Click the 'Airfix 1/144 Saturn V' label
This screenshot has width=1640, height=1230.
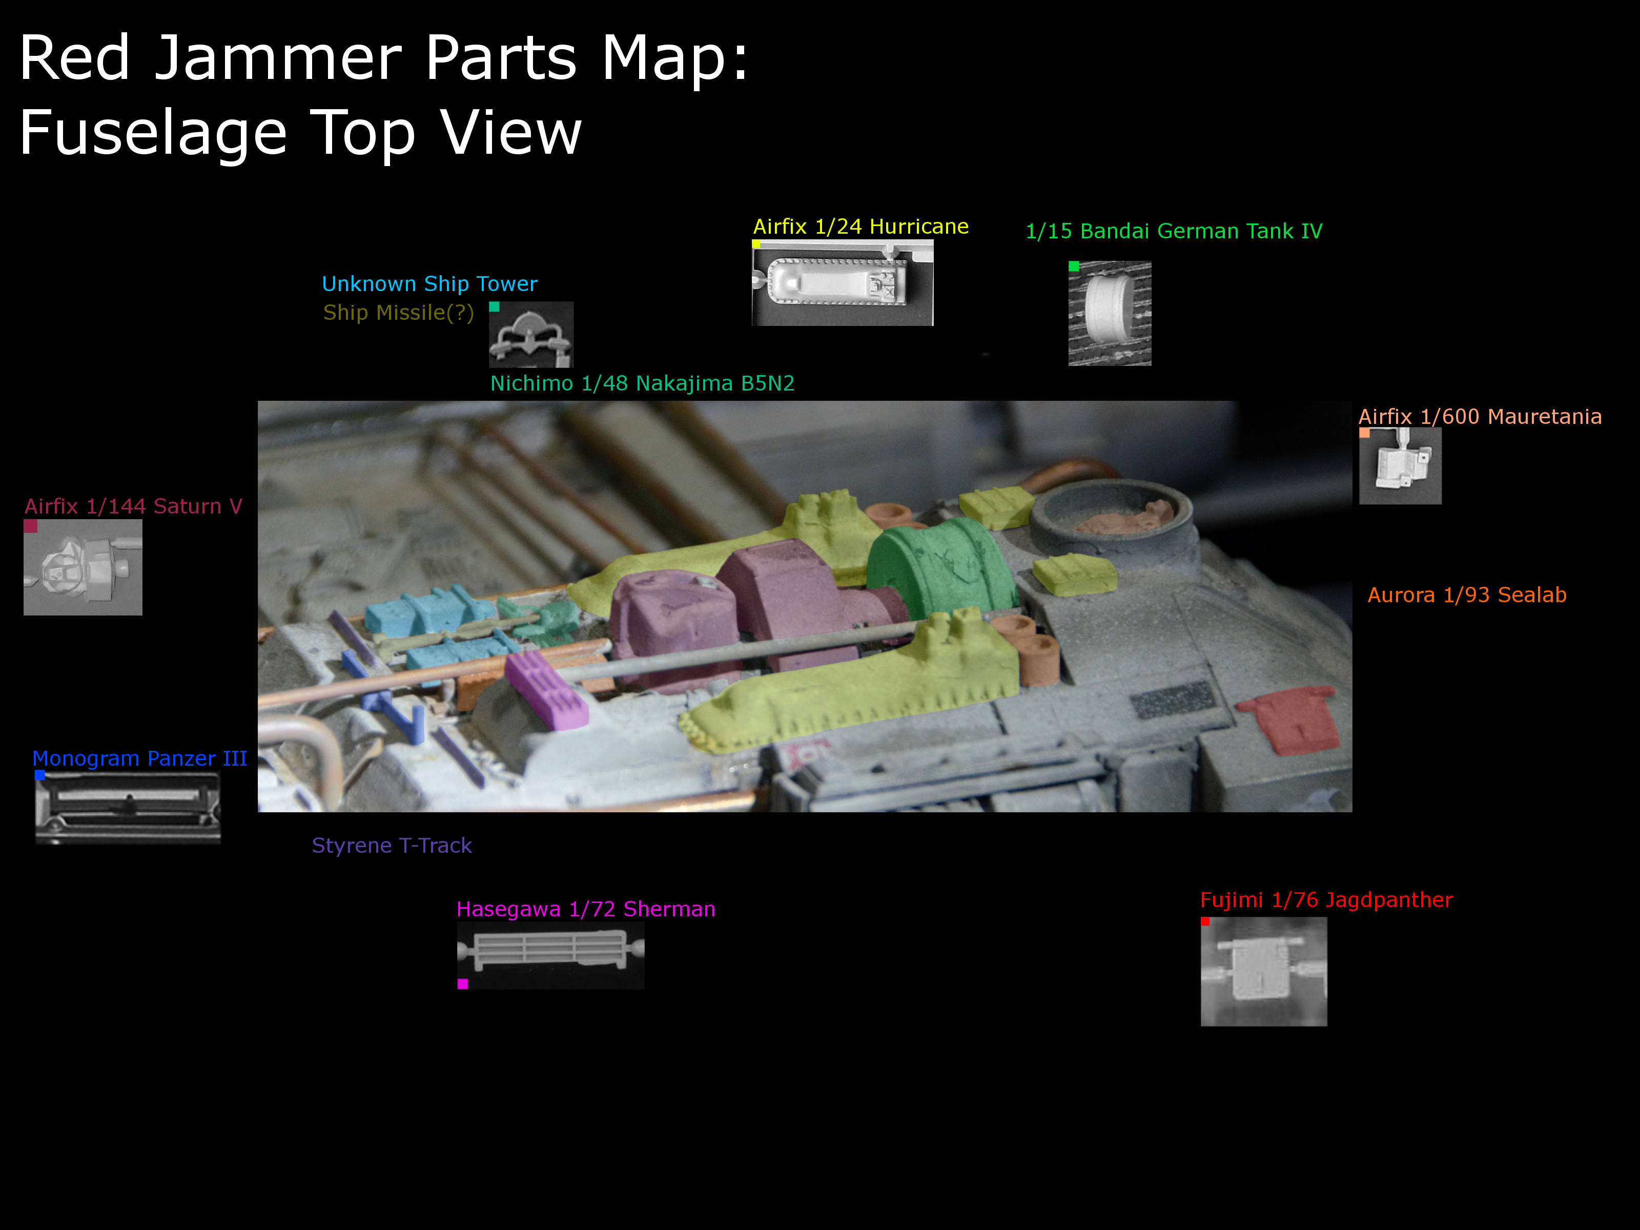(x=133, y=506)
